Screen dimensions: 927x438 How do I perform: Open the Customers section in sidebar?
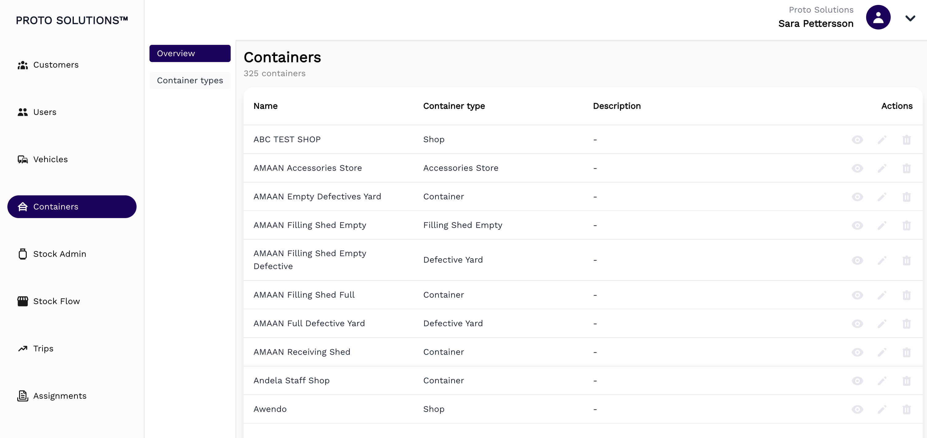[x=72, y=65]
